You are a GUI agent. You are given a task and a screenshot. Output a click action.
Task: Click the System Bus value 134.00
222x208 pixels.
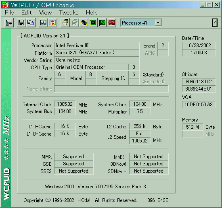65,111
